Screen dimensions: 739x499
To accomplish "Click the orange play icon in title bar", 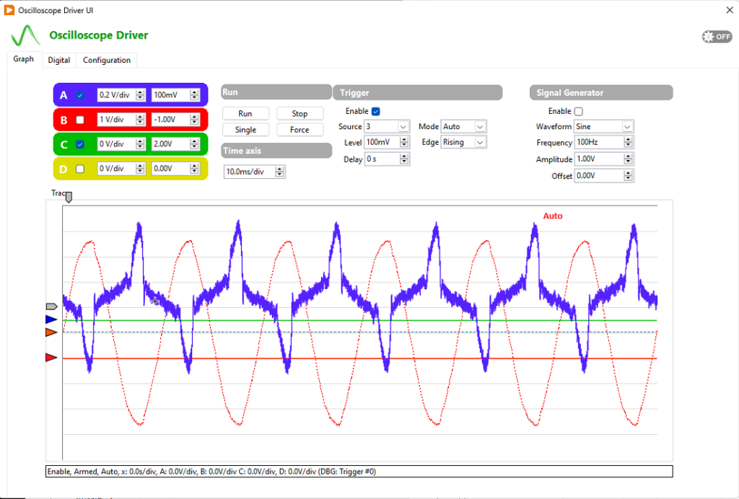I will pos(9,10).
